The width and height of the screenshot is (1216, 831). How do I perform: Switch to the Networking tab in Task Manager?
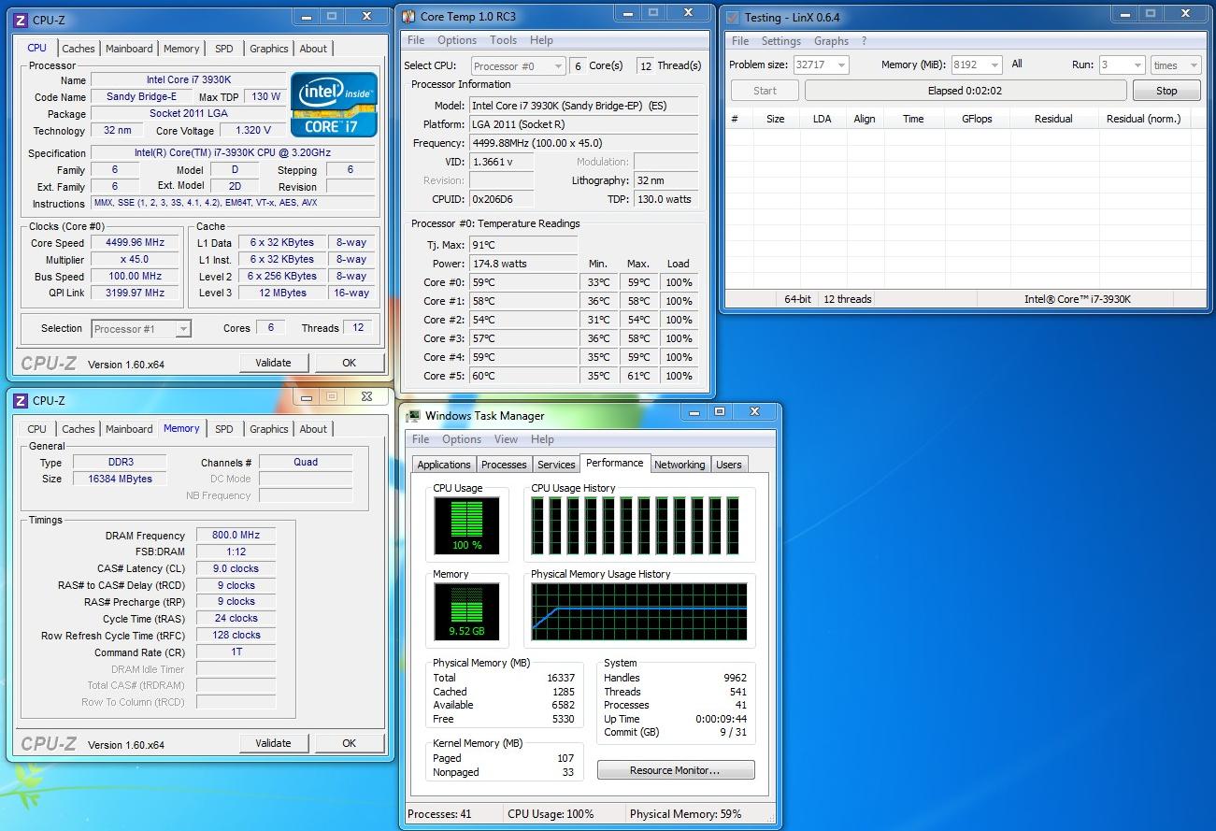pos(680,465)
